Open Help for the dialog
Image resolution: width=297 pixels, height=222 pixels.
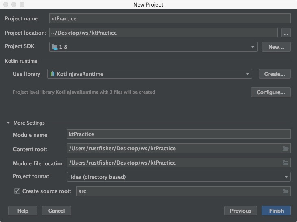[23, 211]
